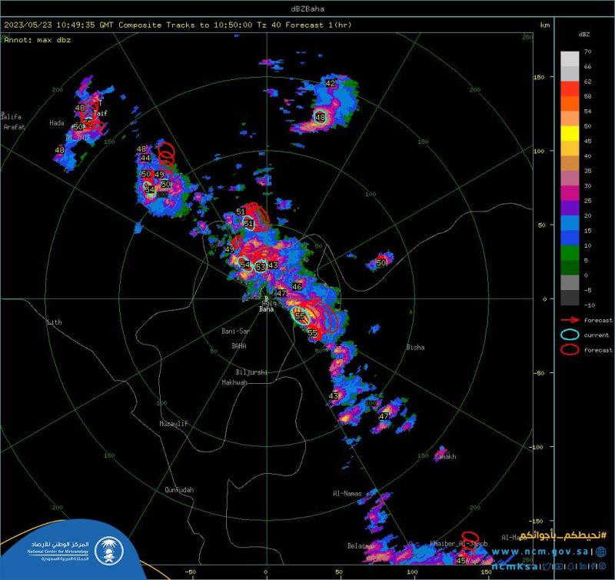Click the Hada place label

coord(56,123)
